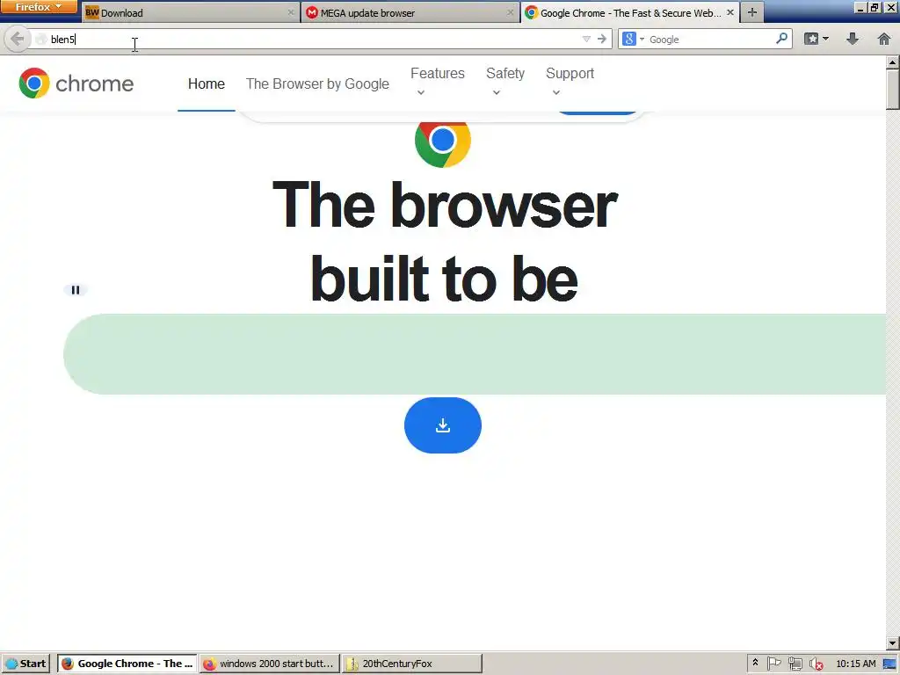Close the Google Chrome tab
This screenshot has width=900, height=675.
(730, 12)
